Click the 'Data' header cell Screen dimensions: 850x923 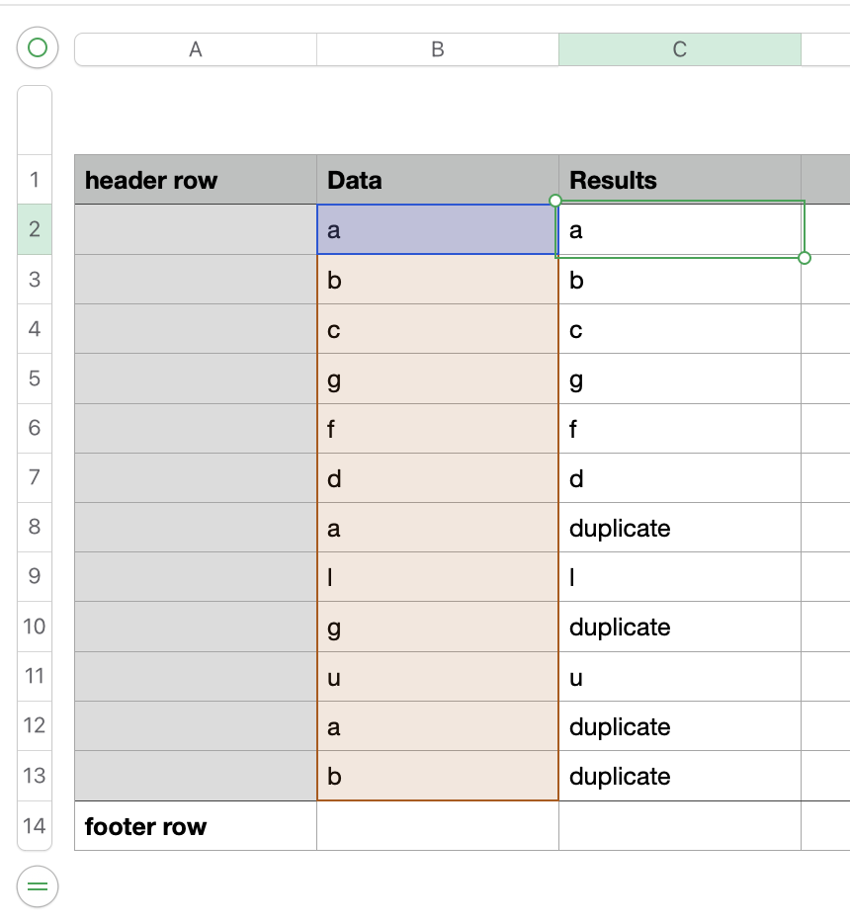(x=438, y=180)
